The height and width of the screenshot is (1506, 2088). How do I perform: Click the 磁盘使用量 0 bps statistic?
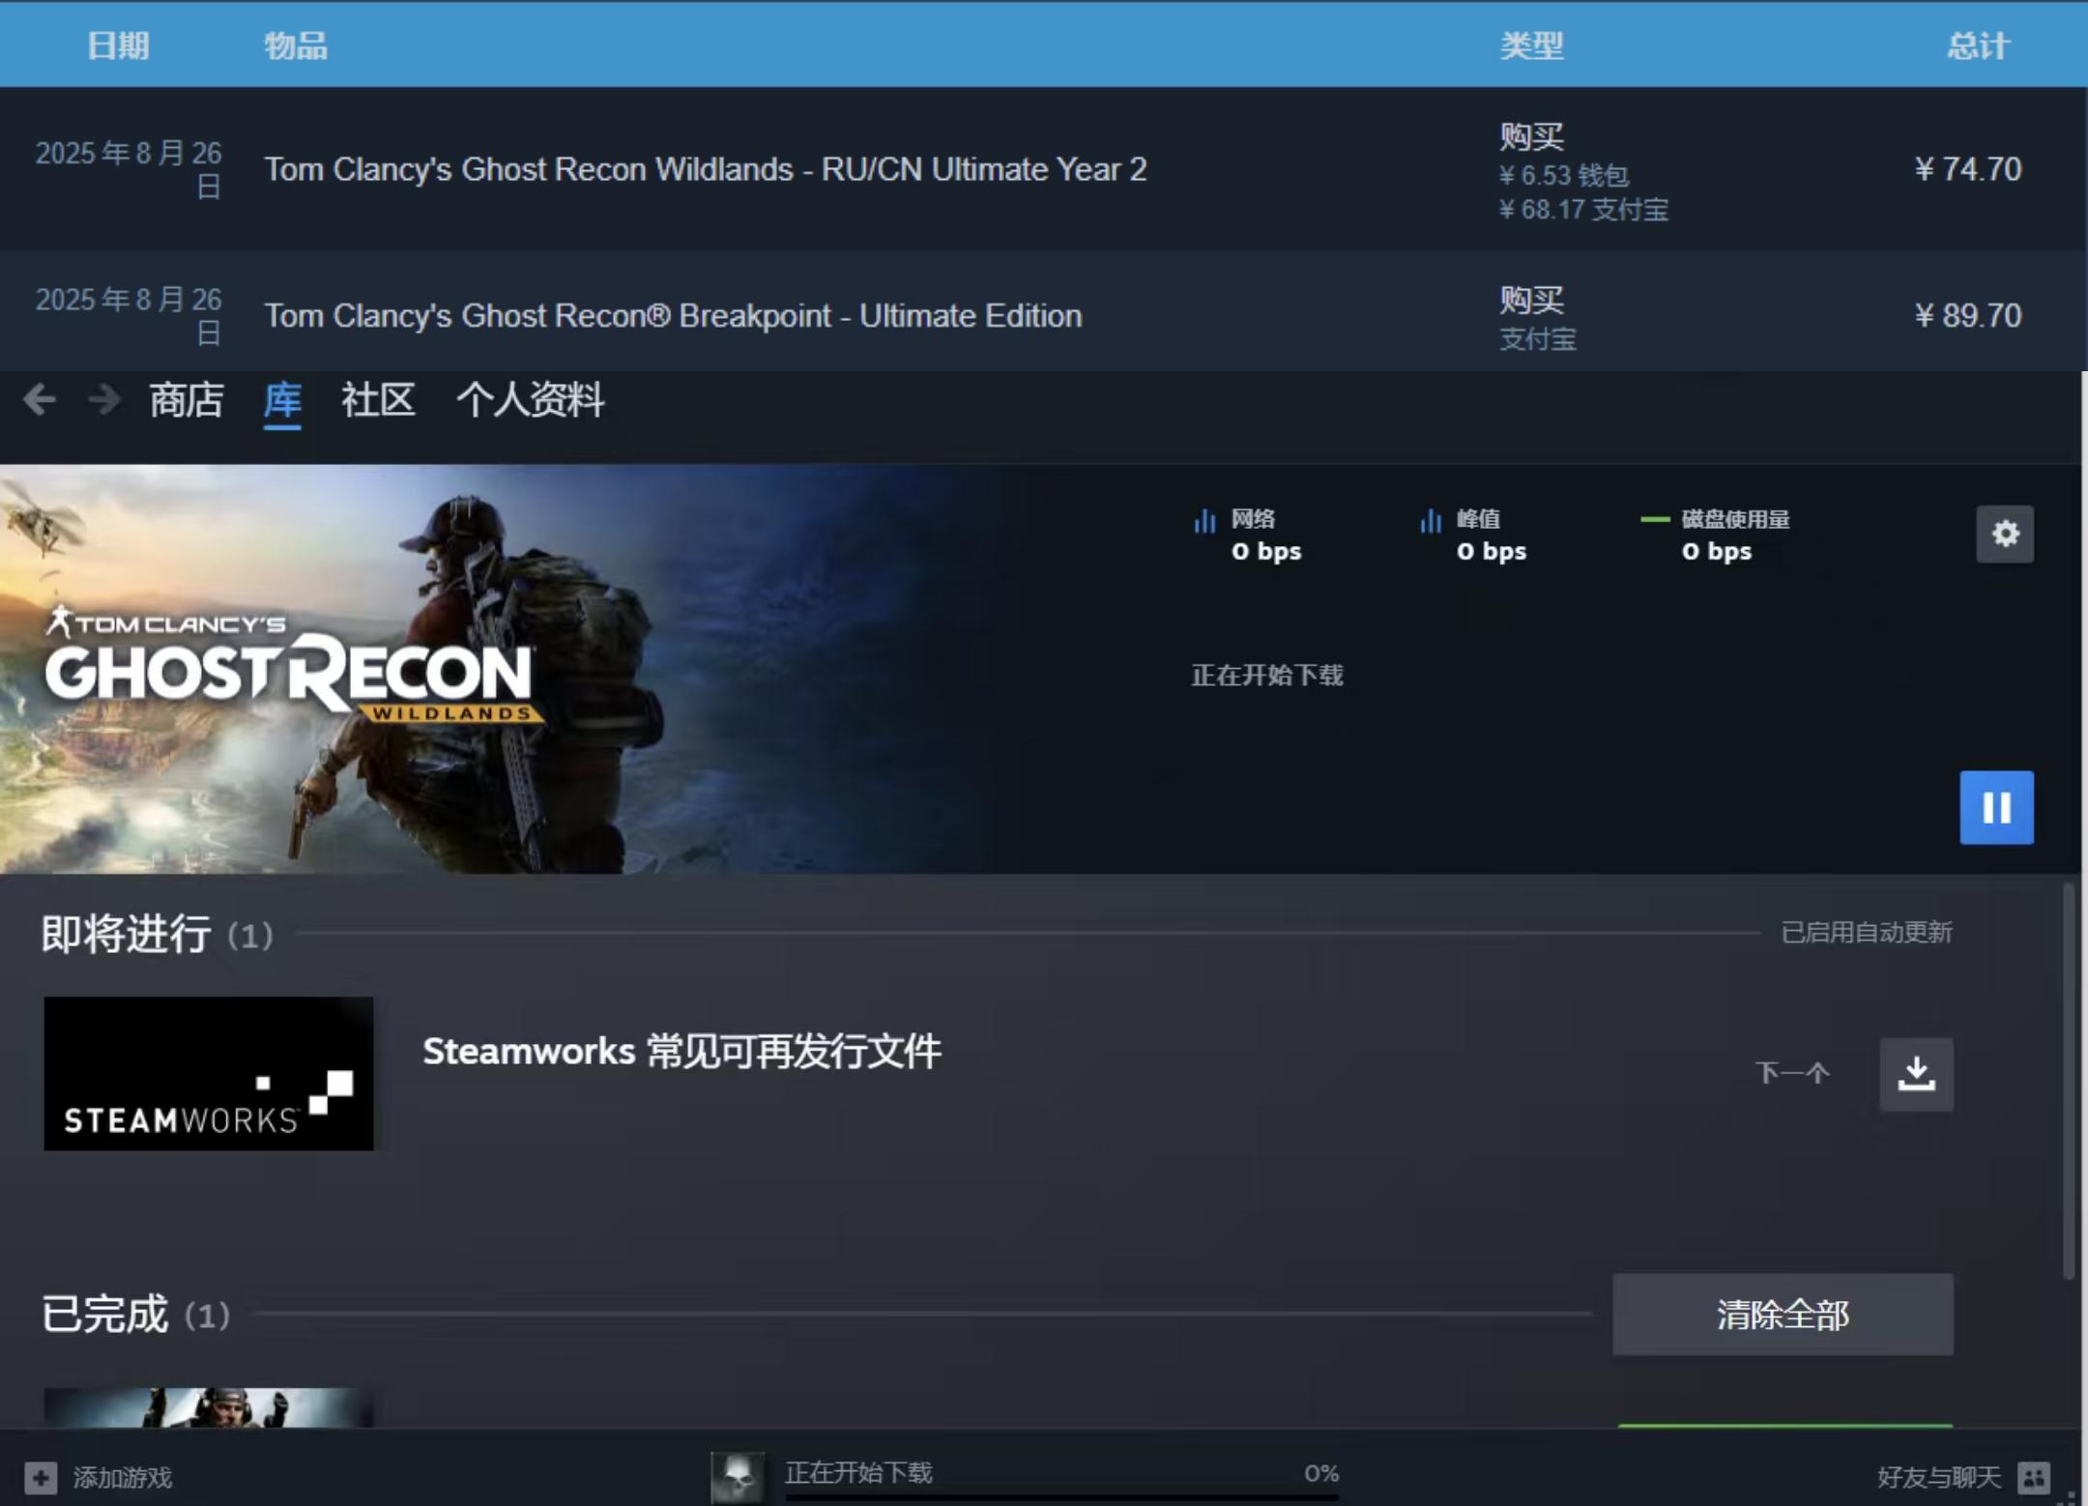click(x=1716, y=536)
